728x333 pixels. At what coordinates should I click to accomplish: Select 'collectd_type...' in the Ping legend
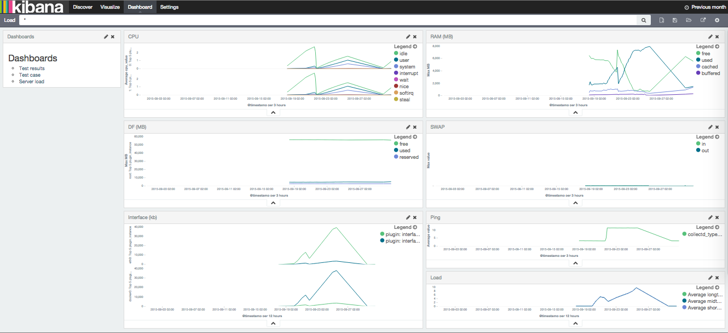pyautogui.click(x=705, y=234)
